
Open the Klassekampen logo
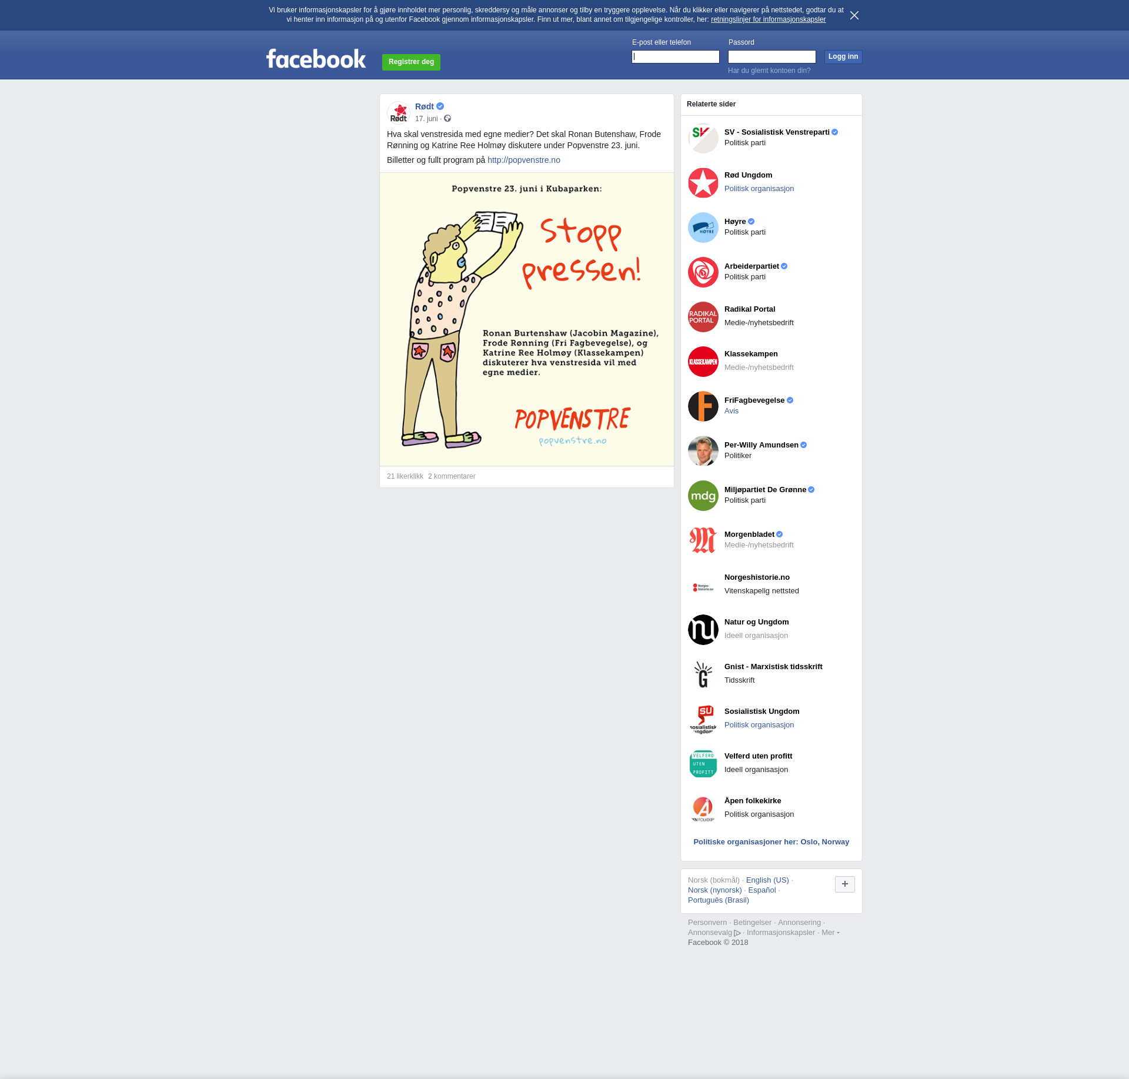[703, 362]
